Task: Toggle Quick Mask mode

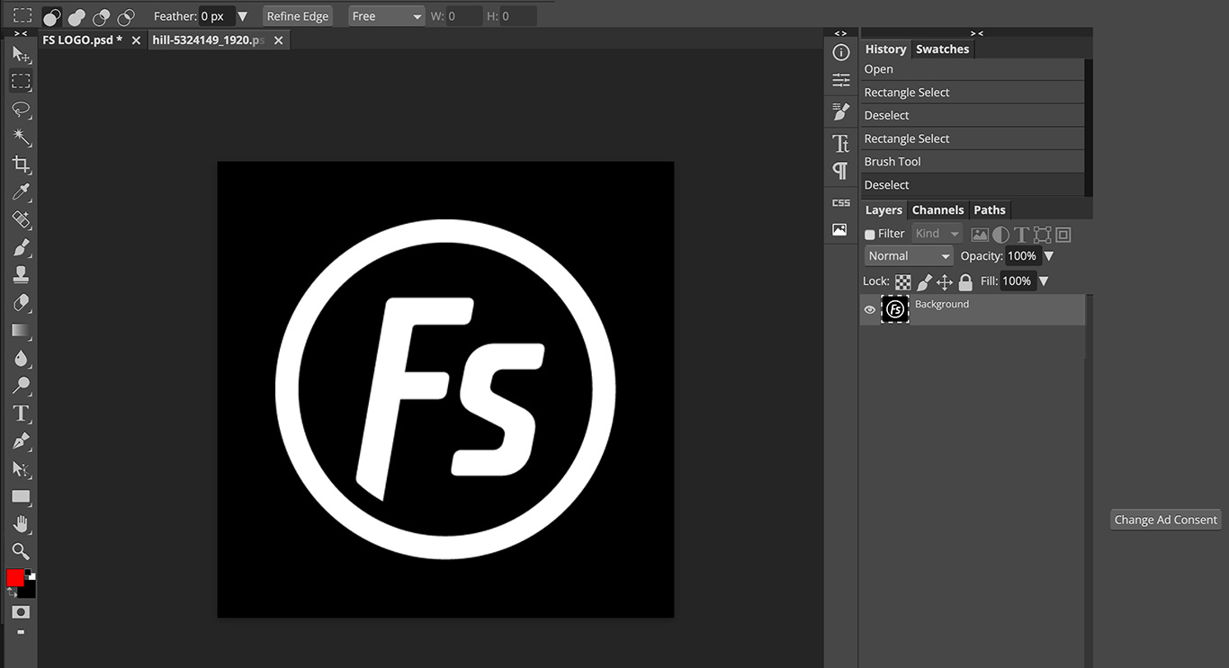Action: tap(22, 612)
